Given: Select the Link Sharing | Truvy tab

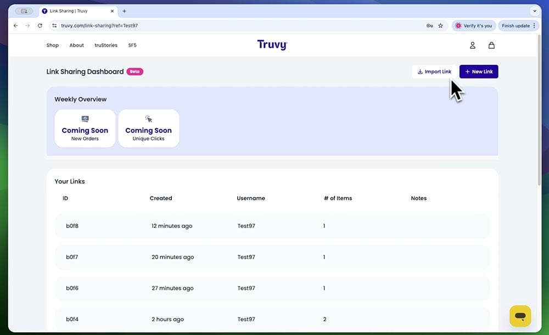Looking at the screenshot, I should click(78, 11).
